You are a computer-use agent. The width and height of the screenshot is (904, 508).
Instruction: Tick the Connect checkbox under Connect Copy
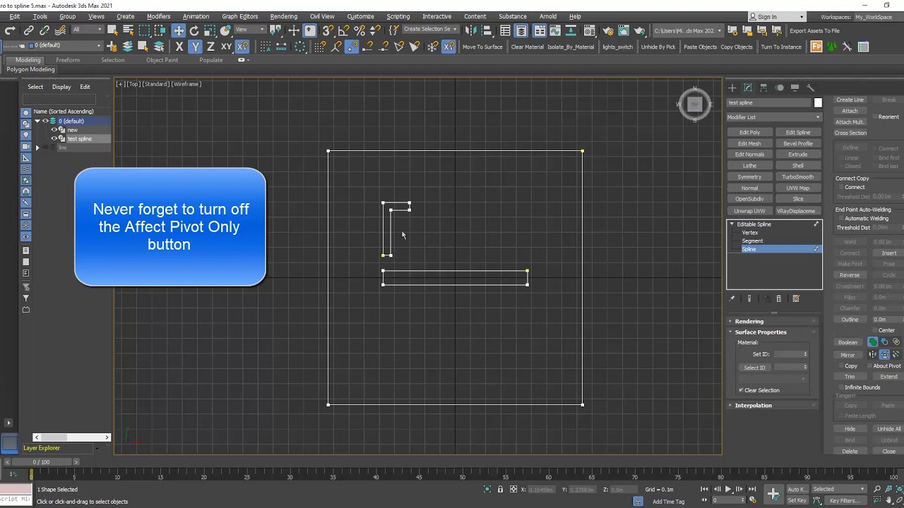(840, 188)
